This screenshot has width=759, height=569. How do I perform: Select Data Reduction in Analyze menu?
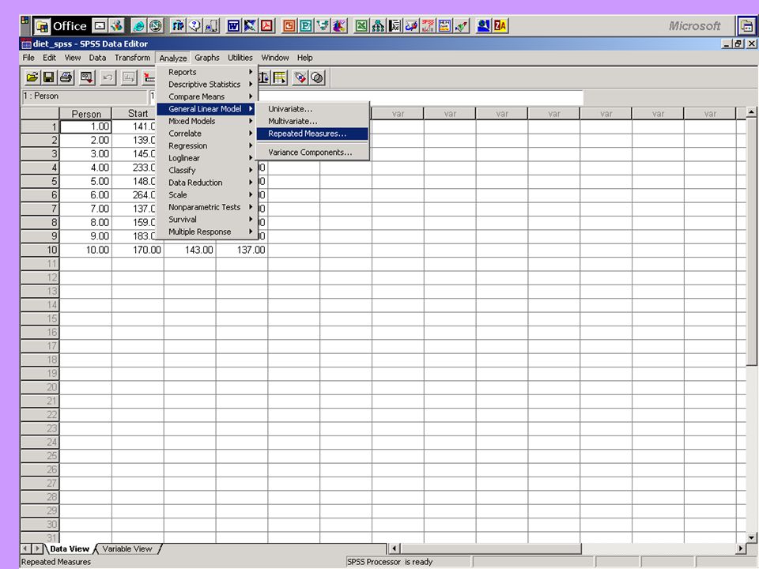[206, 183]
